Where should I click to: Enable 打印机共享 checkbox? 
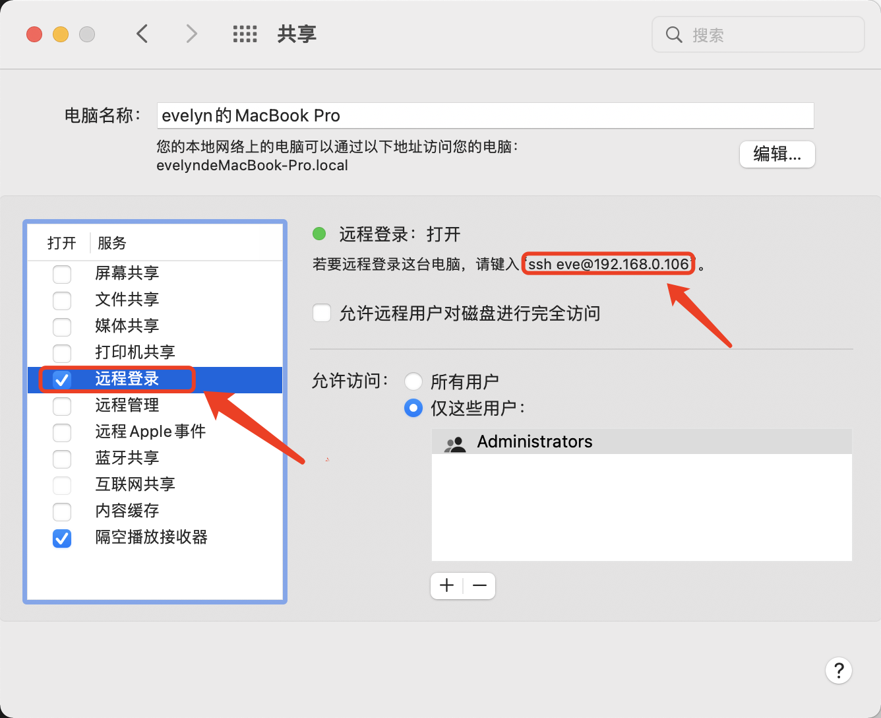click(62, 353)
